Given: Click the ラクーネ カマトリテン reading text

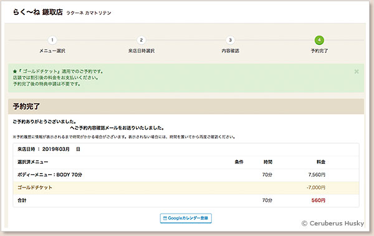Looking at the screenshot, I should 89,13.
